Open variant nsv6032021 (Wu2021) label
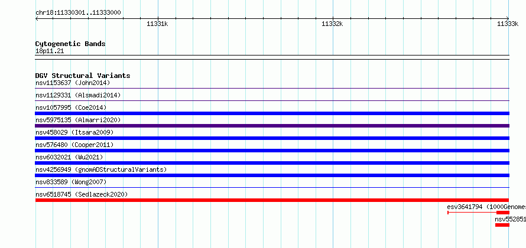Viewport: 526px width, 248px height. pyautogui.click(x=69, y=157)
